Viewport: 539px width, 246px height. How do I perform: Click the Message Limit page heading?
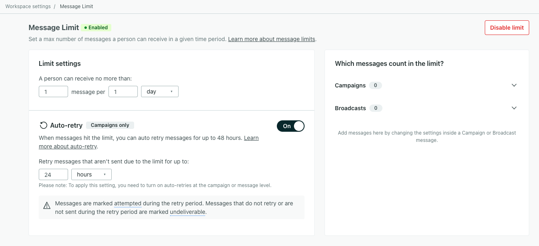pyautogui.click(x=54, y=28)
